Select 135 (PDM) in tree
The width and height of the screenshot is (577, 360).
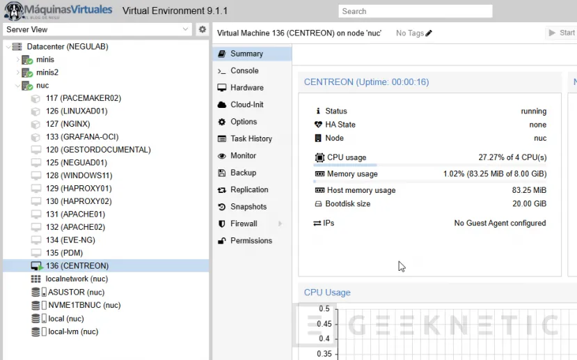[x=106, y=253]
